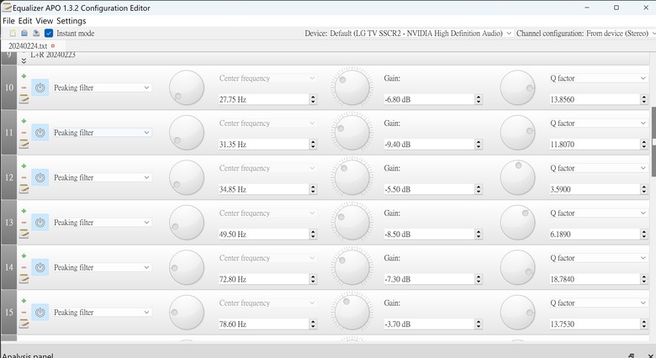Click the 6.1890 Q factor input field
656x358 pixels.
point(595,234)
